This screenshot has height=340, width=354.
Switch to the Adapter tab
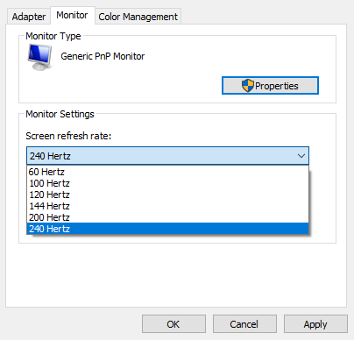tap(29, 17)
